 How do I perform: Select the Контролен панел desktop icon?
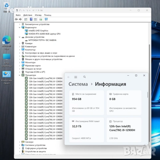(x=7, y=78)
